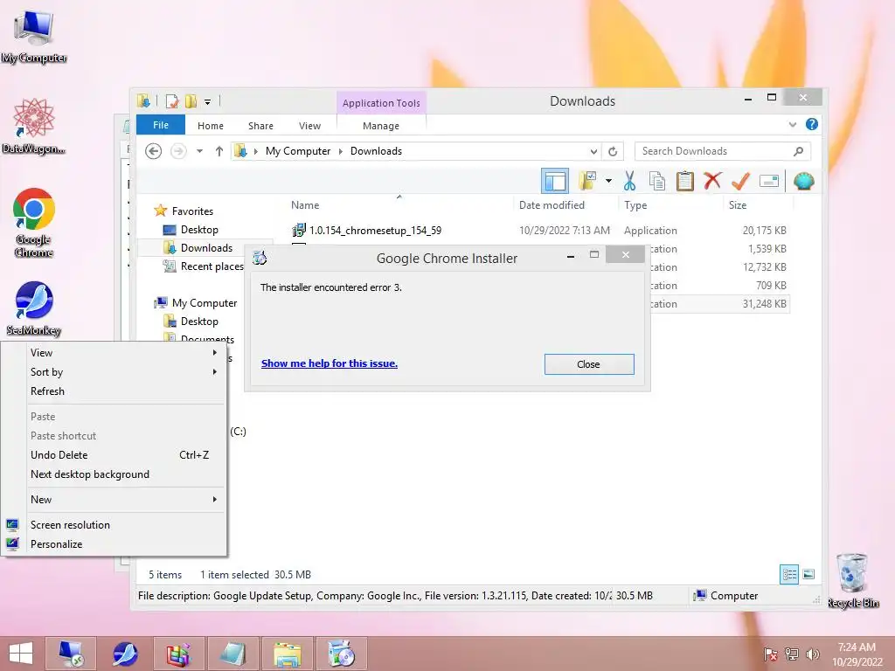Toggle the preview pane layout icon in toolbar
The height and width of the screenshot is (671, 895).
(555, 182)
